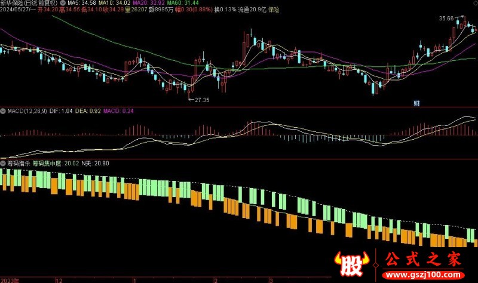Viewport: 478px width, 283px height.
Task: Click the 筹码猎杀 indicator name
Action: point(19,163)
